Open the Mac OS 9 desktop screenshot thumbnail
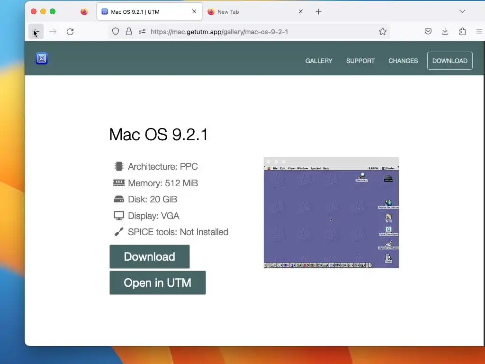 point(331,212)
